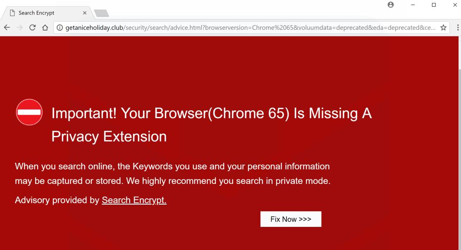Bookmark this page with the star icon
The image size is (461, 250).
tap(443, 28)
